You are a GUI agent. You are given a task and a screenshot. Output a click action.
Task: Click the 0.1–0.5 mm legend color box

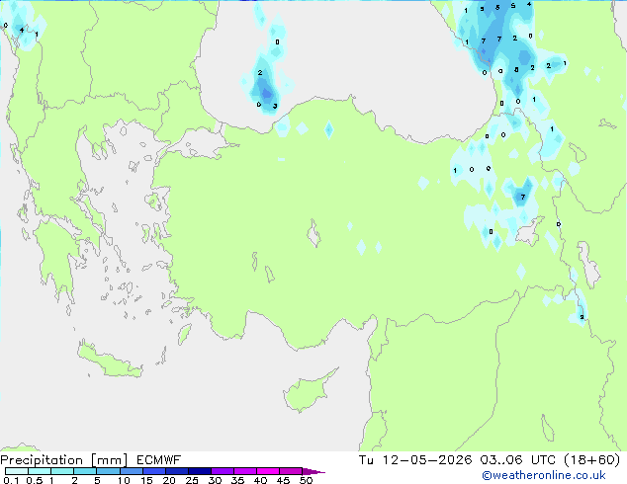coord(17,471)
